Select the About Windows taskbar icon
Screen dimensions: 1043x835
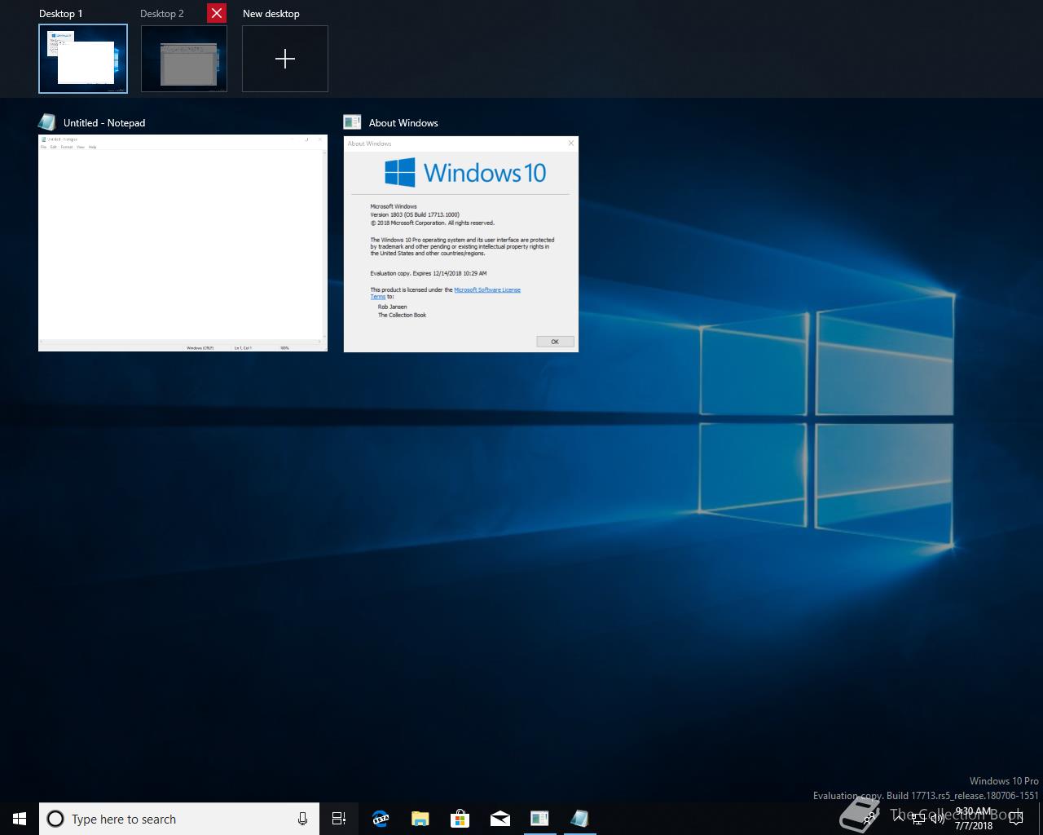(539, 819)
